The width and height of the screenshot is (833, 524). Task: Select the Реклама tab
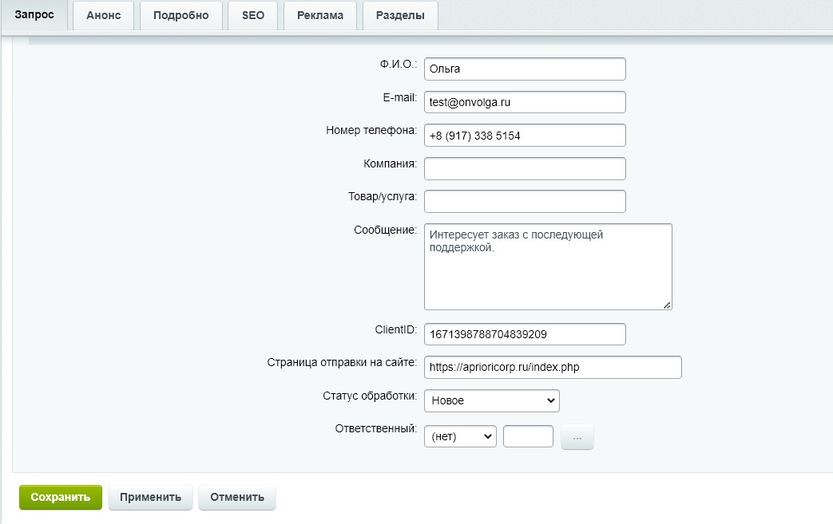[x=320, y=15]
